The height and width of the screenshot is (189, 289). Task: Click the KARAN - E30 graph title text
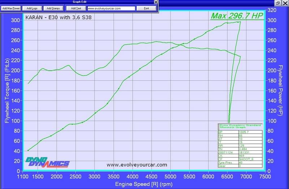58,17
